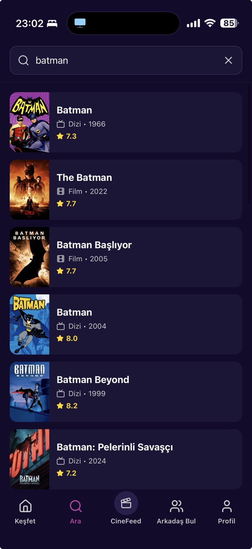Open the Keşfet home tab

(x=25, y=512)
